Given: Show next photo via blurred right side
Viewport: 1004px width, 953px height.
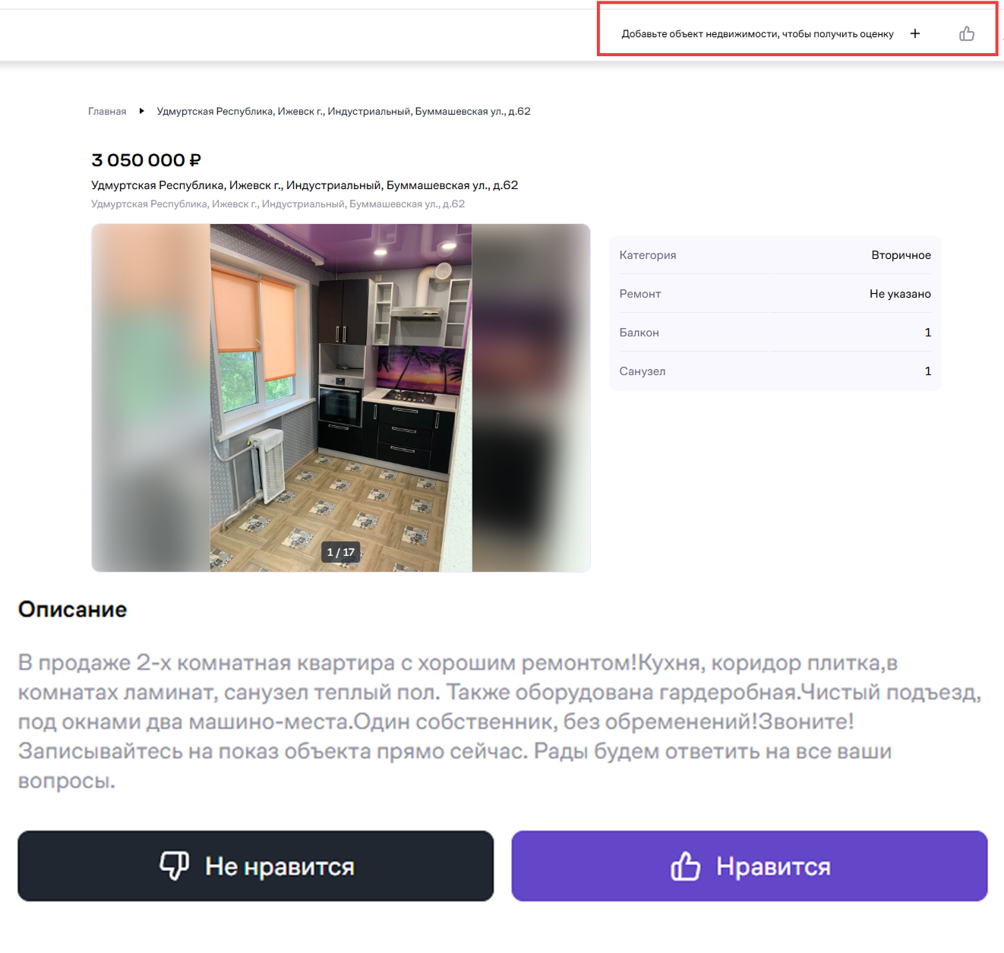Looking at the screenshot, I should click(531, 397).
